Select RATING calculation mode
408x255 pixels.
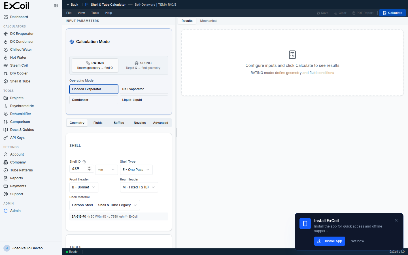(x=95, y=65)
